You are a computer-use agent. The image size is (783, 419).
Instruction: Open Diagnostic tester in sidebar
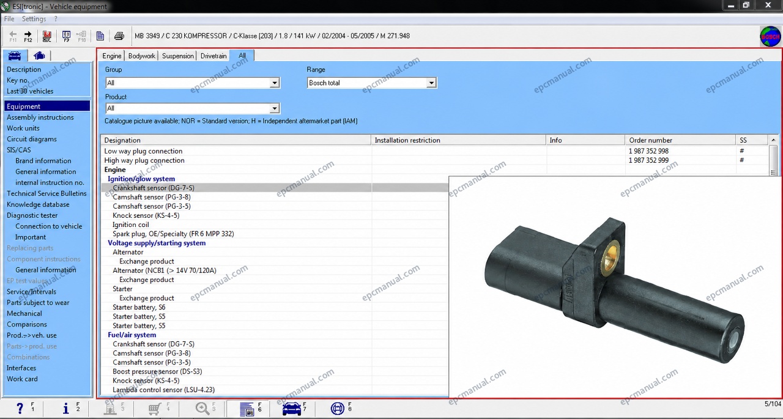click(x=32, y=215)
